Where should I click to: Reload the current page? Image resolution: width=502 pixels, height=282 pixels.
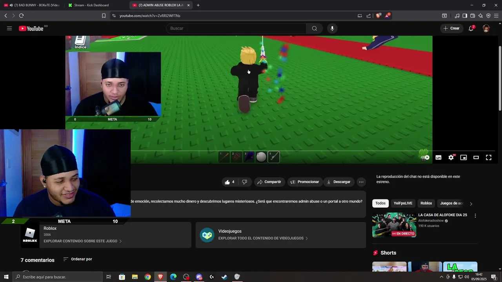pyautogui.click(x=21, y=16)
